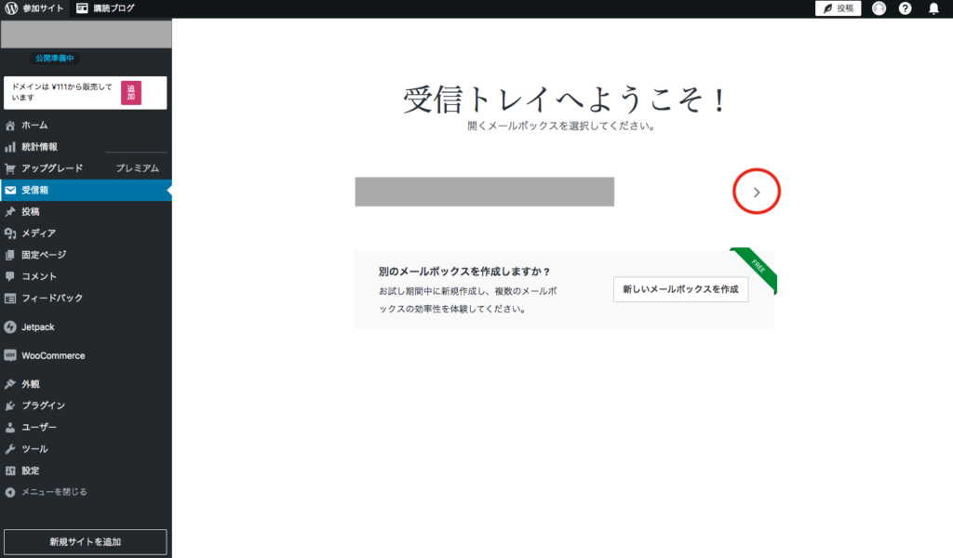This screenshot has width=953, height=558.
Task: Open the メディア library
Action: click(x=38, y=233)
